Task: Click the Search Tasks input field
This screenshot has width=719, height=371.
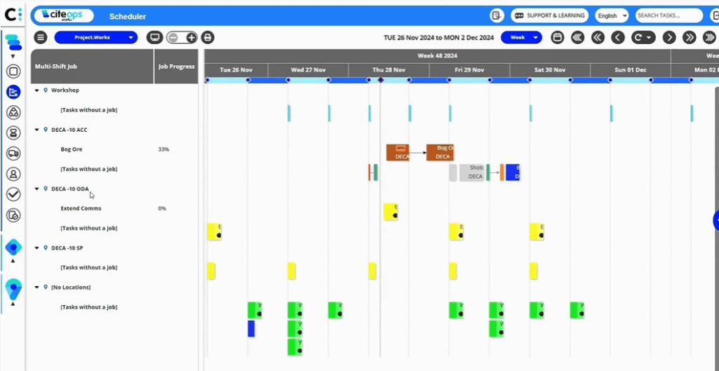Action: pos(668,15)
